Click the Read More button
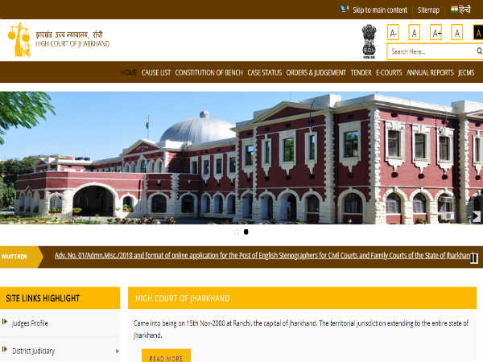This screenshot has height=362, width=483. [166, 358]
